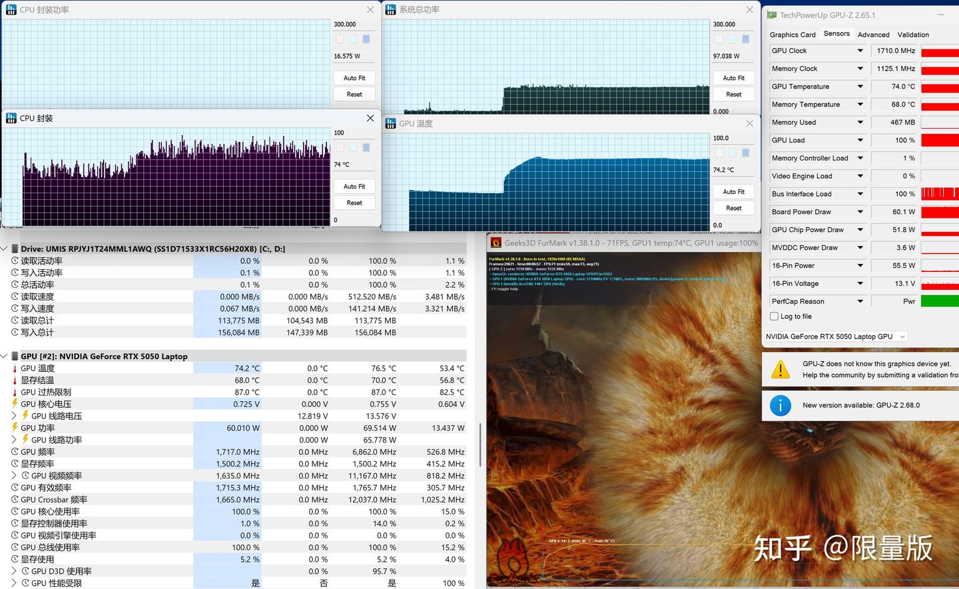
Task: Click the lightning icon beside GPU 核心电压
Action: point(15,404)
